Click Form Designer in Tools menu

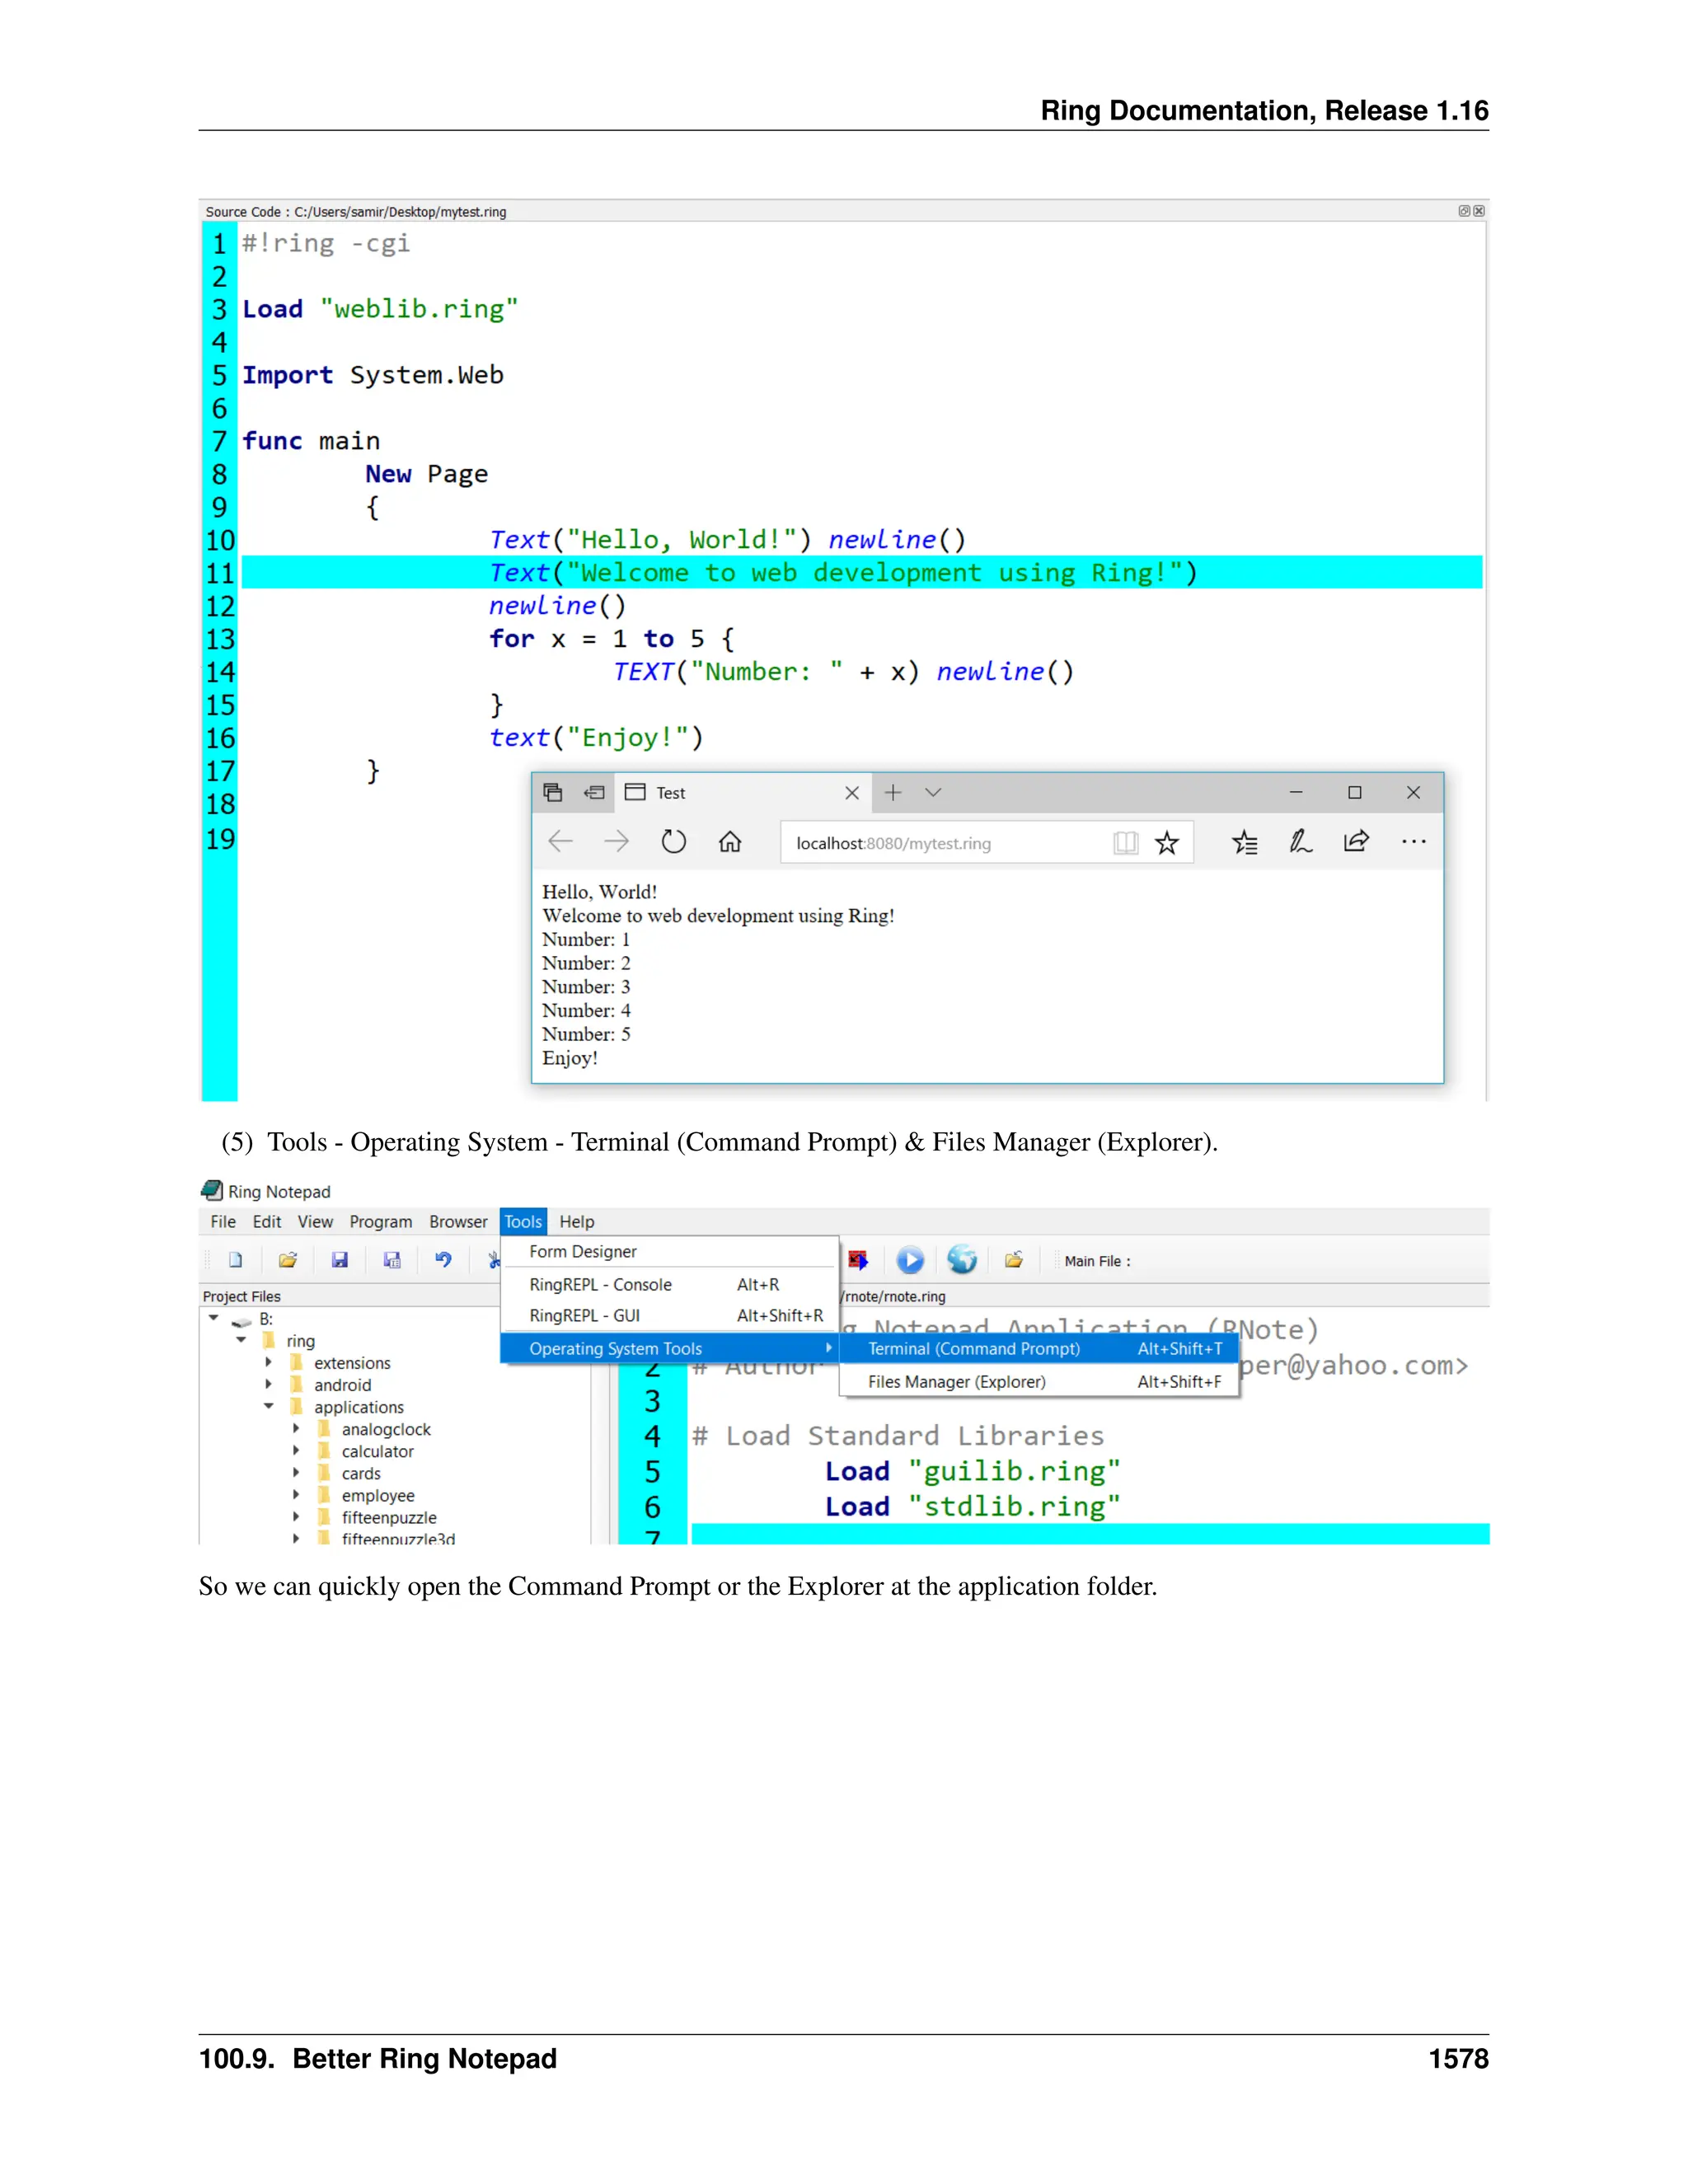pyautogui.click(x=583, y=1252)
